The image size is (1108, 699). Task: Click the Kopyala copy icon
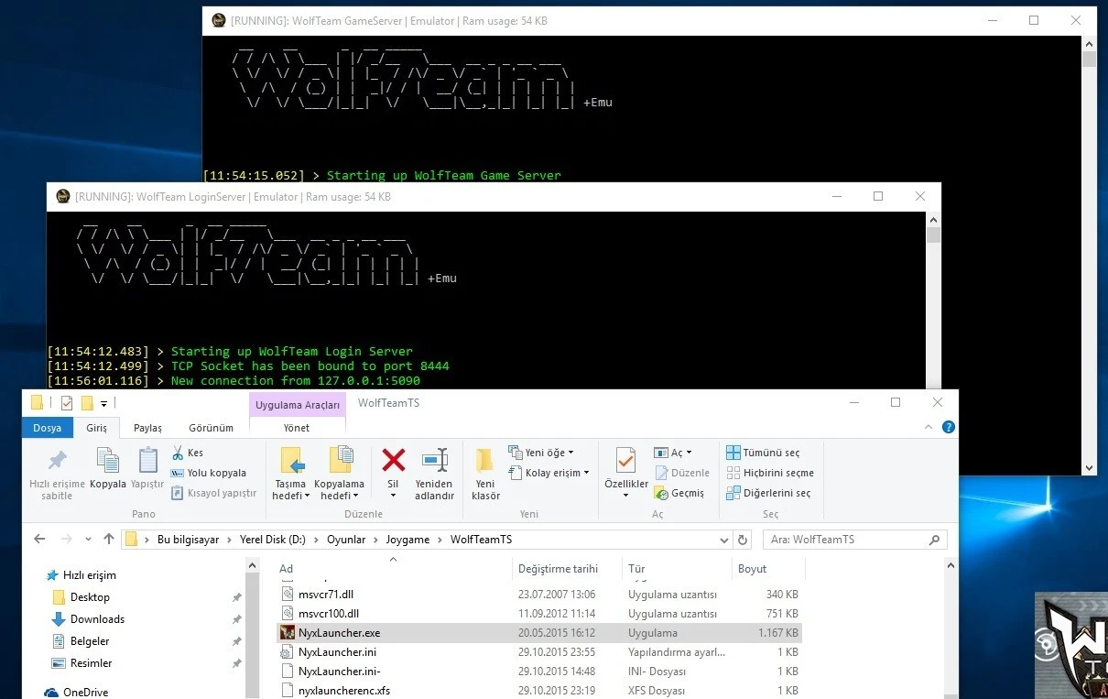[x=108, y=462]
